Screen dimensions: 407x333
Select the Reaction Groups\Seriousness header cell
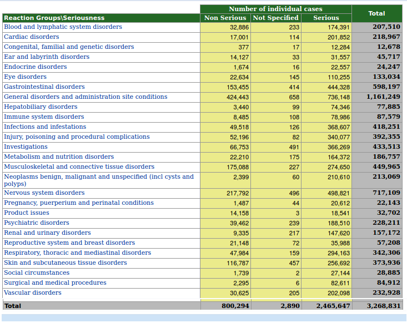(54, 18)
